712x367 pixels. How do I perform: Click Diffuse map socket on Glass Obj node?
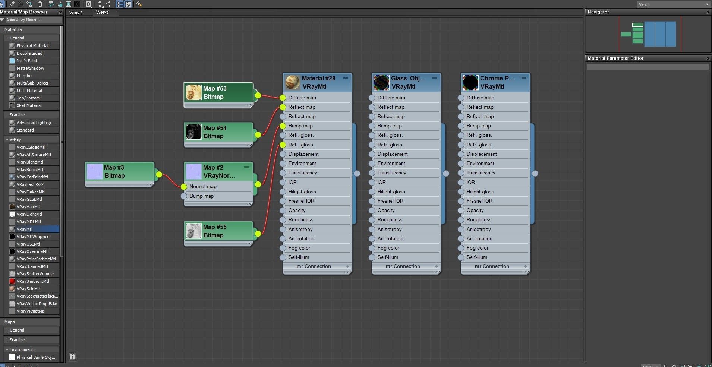[372, 98]
